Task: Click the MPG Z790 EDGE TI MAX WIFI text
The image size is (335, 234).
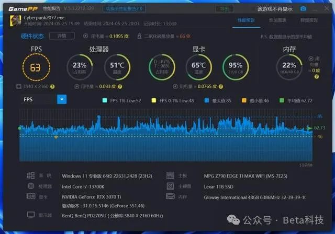Action: pyautogui.click(x=245, y=176)
